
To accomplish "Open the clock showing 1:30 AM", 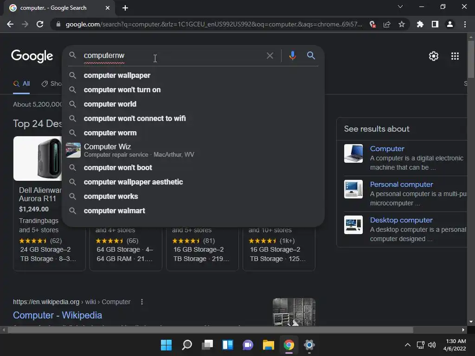I will click(x=455, y=345).
